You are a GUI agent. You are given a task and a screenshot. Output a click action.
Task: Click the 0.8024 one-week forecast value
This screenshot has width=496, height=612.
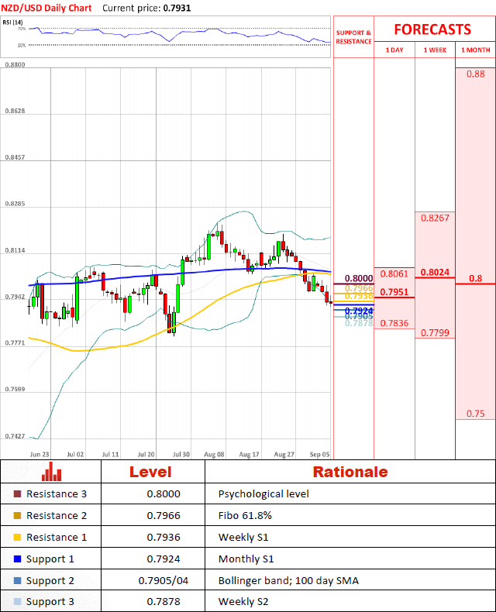point(435,273)
